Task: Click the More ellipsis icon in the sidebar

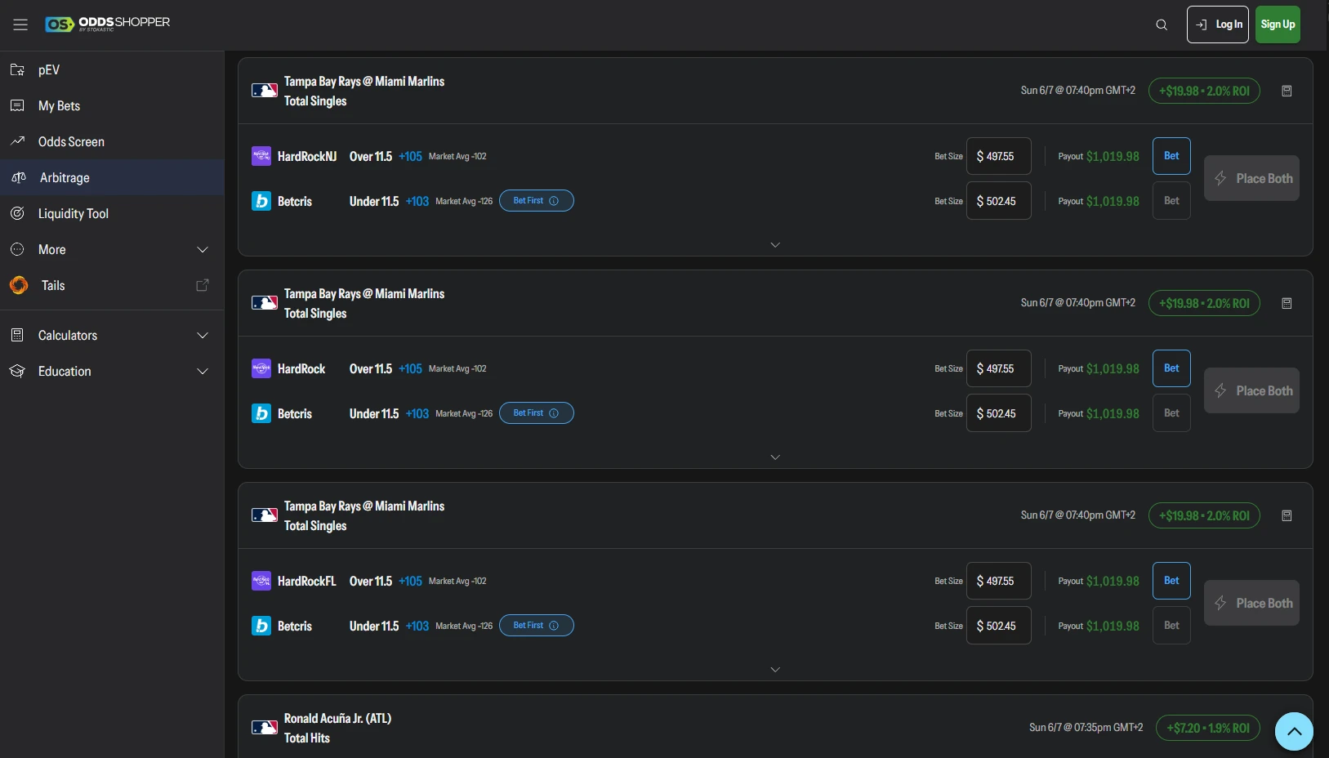Action: click(17, 249)
